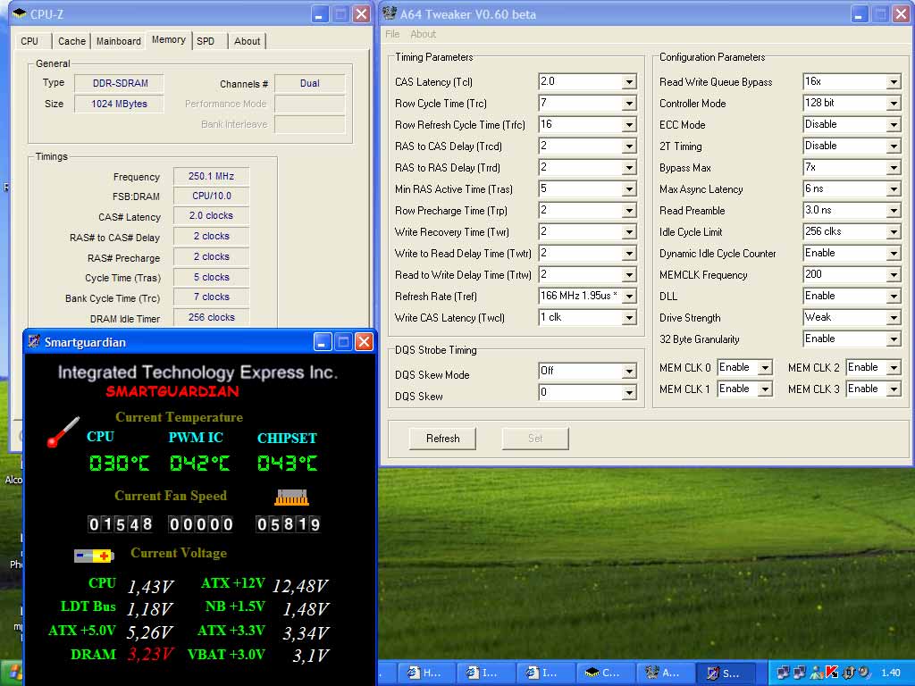Open the RAS to CAS Delay (Trcd) dropdown

[x=629, y=146]
